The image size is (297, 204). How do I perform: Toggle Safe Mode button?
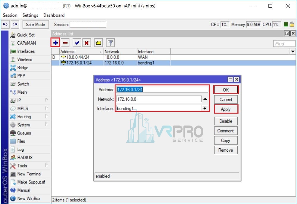pyautogui.click(x=36, y=24)
